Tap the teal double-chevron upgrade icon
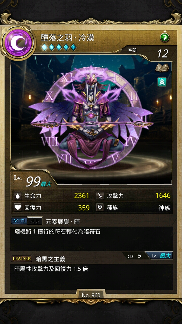 click(162, 82)
